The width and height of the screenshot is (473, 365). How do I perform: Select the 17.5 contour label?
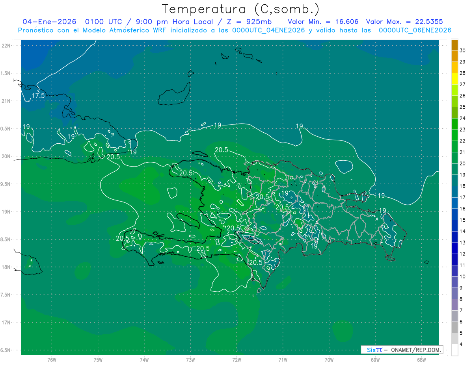click(38, 96)
